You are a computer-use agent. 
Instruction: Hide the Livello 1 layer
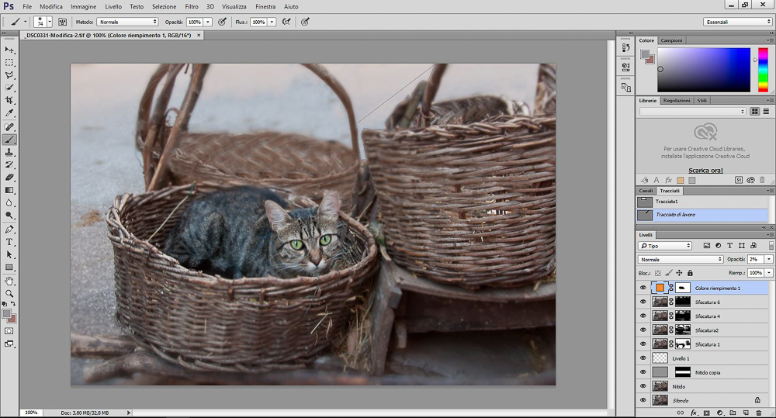click(x=643, y=358)
